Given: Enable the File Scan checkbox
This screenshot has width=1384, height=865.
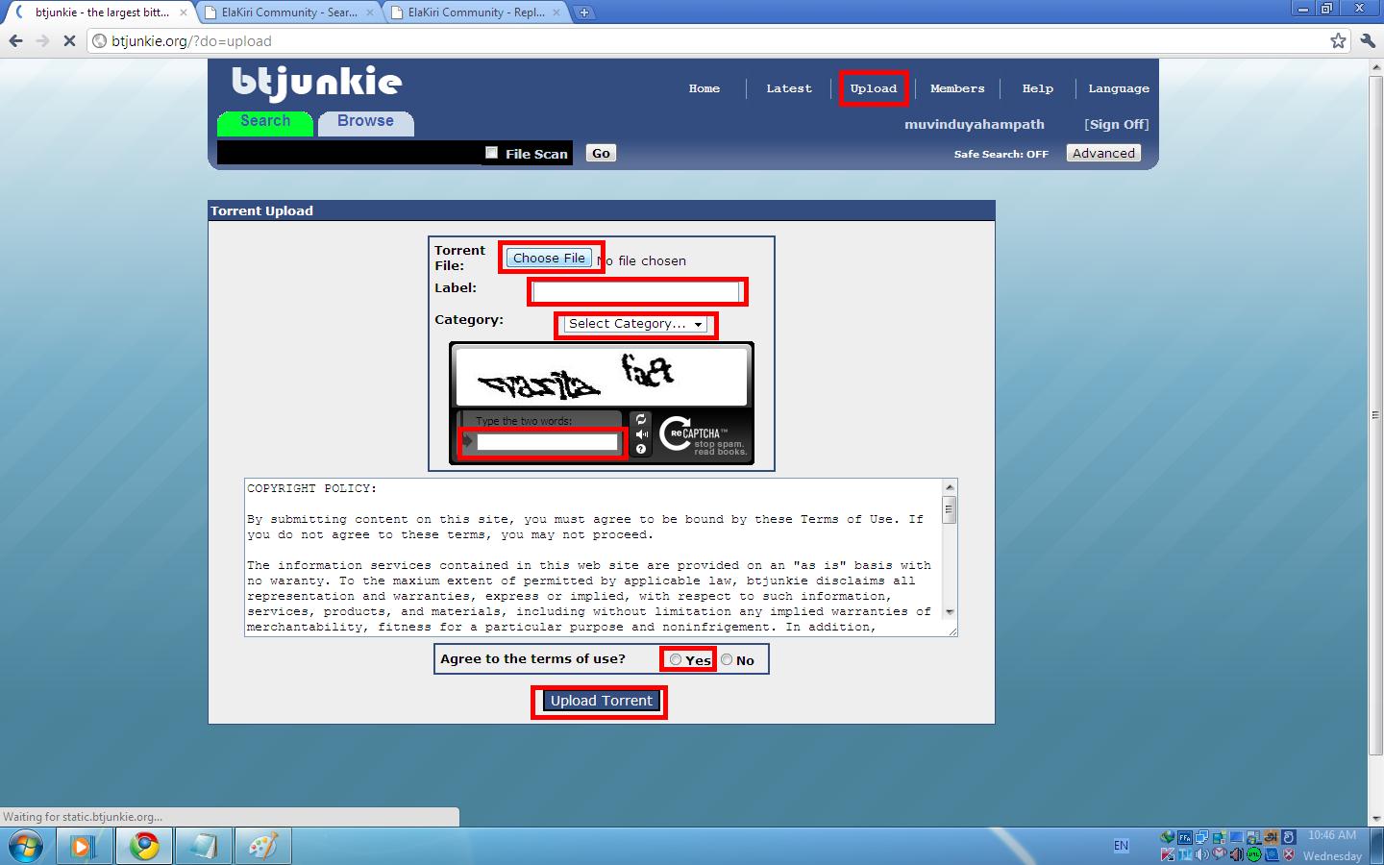Looking at the screenshot, I should [492, 153].
